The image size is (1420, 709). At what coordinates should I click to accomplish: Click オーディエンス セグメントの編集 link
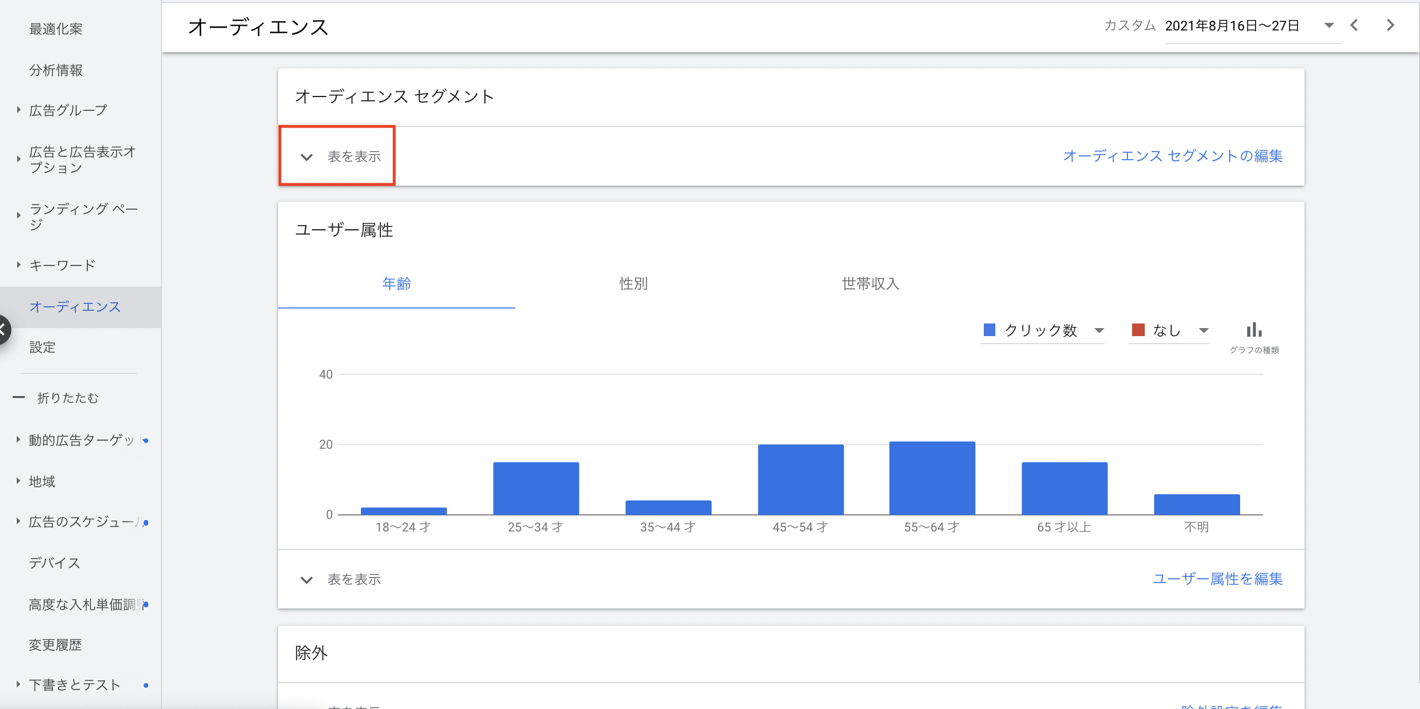[1172, 156]
